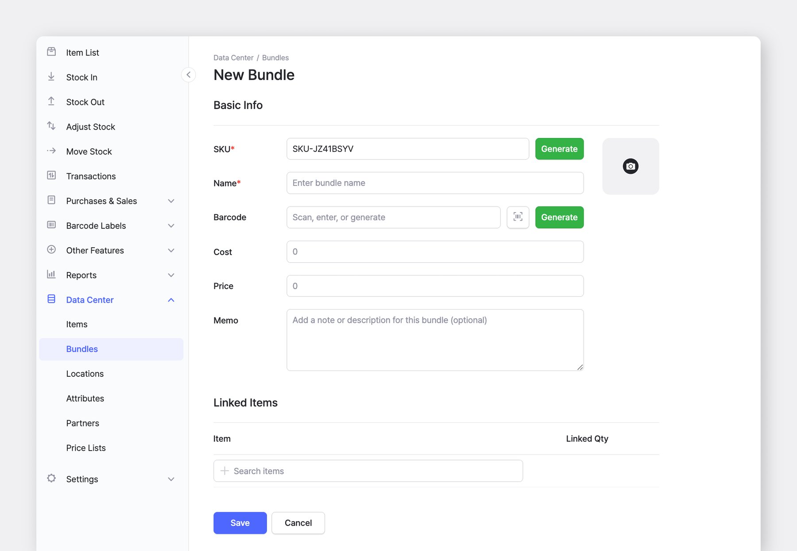Expand the Purchases & Sales chevron
Screen dimensions: 797x551
point(171,201)
